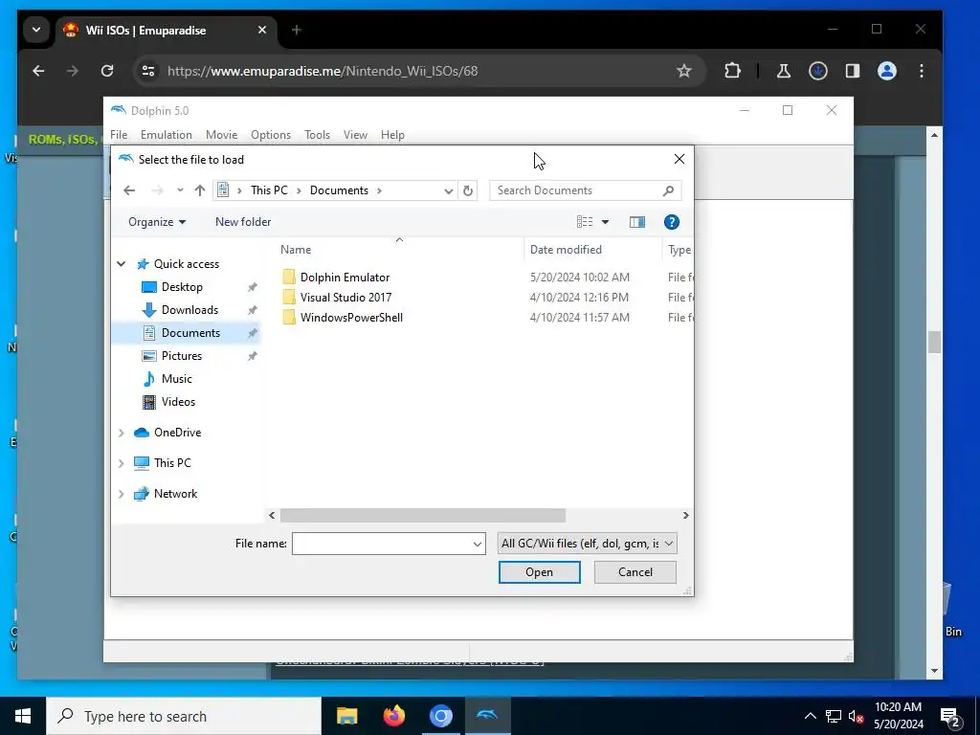This screenshot has width=980, height=735.
Task: Sort by Name column header
Action: point(296,250)
